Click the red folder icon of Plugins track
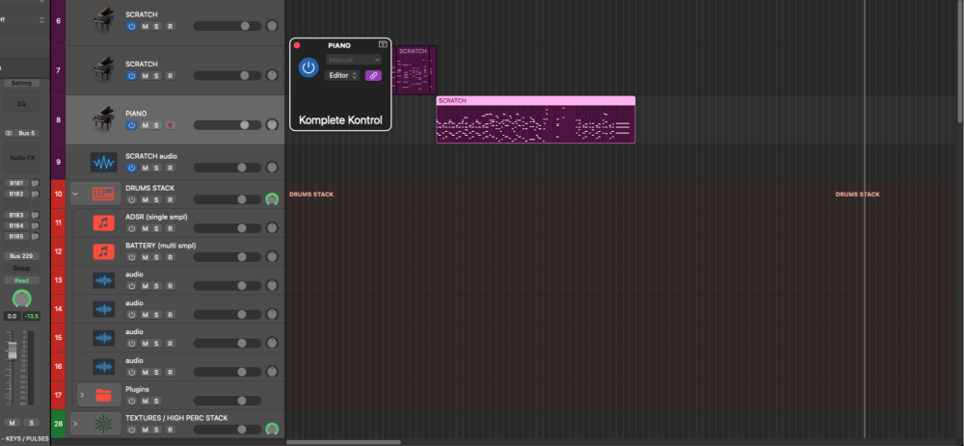Image resolution: width=964 pixels, height=446 pixels. coord(104,395)
